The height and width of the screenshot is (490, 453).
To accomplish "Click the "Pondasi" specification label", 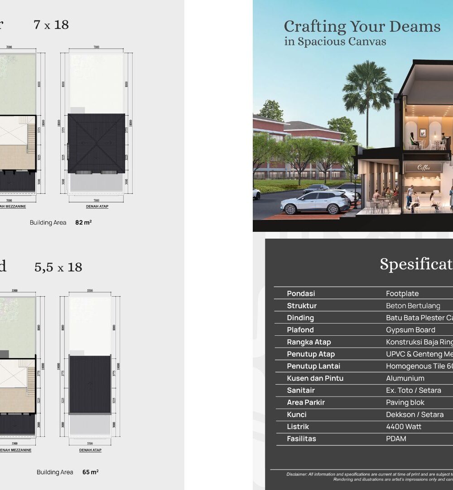I will pyautogui.click(x=301, y=294).
